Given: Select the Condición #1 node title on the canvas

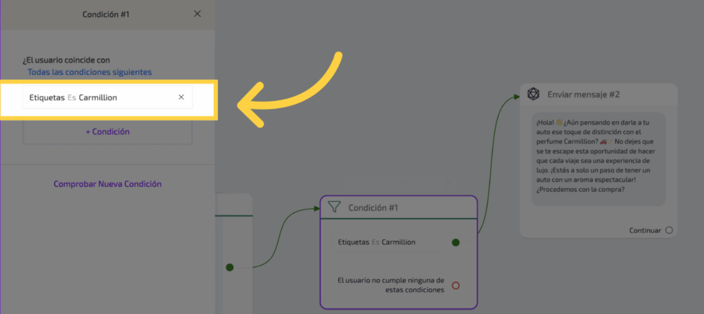Looking at the screenshot, I should click(373, 208).
